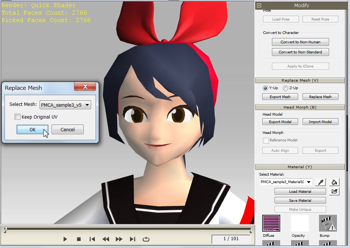Tick the Reference Model checkbox
The width and height of the screenshot is (350, 248).
[x=266, y=140]
